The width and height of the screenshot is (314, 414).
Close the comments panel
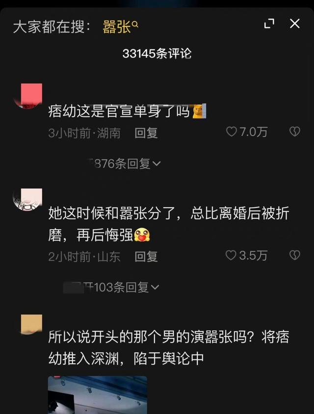coord(295,24)
